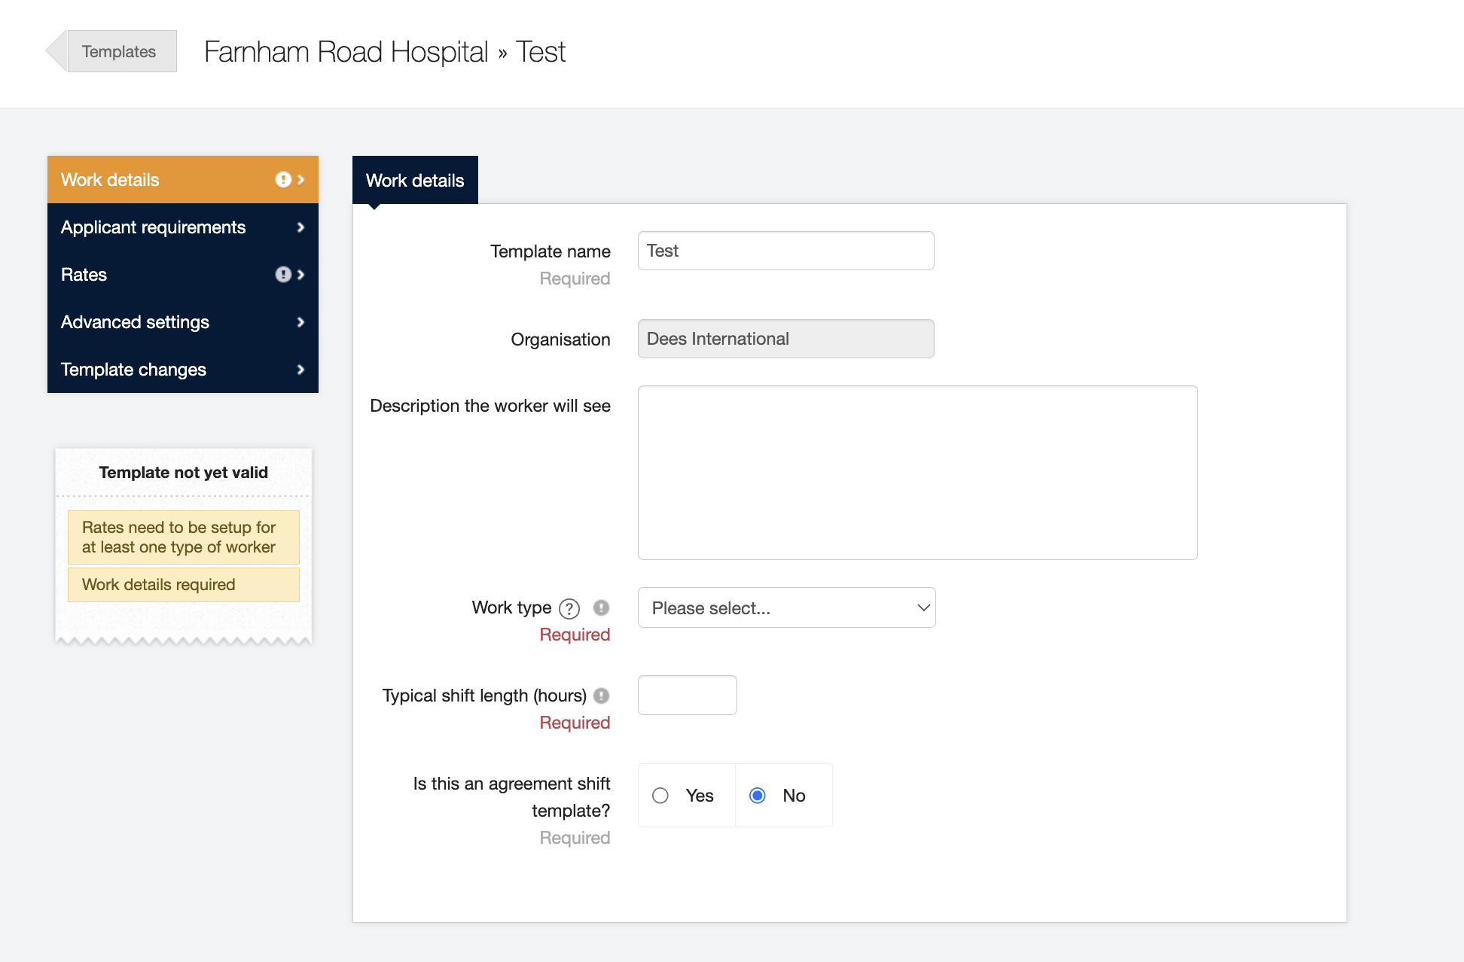The height and width of the screenshot is (962, 1464).
Task: Click the Typical shift length hours field
Action: [x=687, y=695]
